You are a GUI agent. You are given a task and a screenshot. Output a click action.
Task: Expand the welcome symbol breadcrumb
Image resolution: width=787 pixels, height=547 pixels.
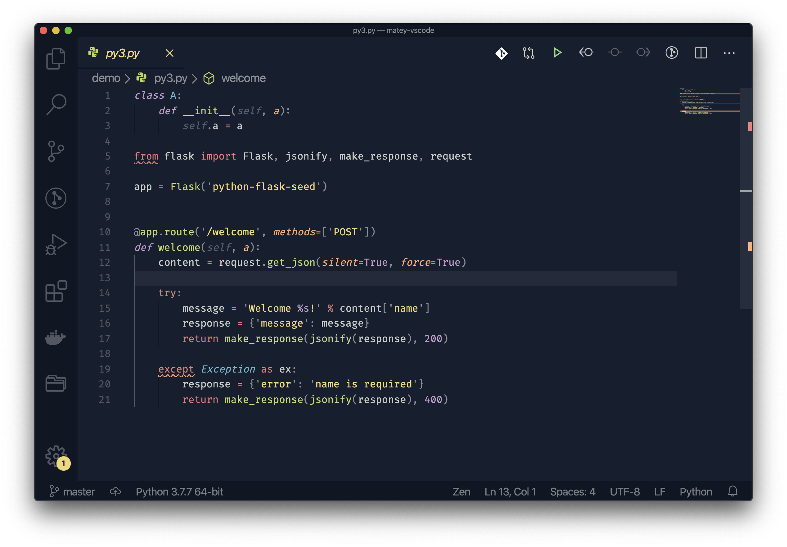[x=243, y=78]
